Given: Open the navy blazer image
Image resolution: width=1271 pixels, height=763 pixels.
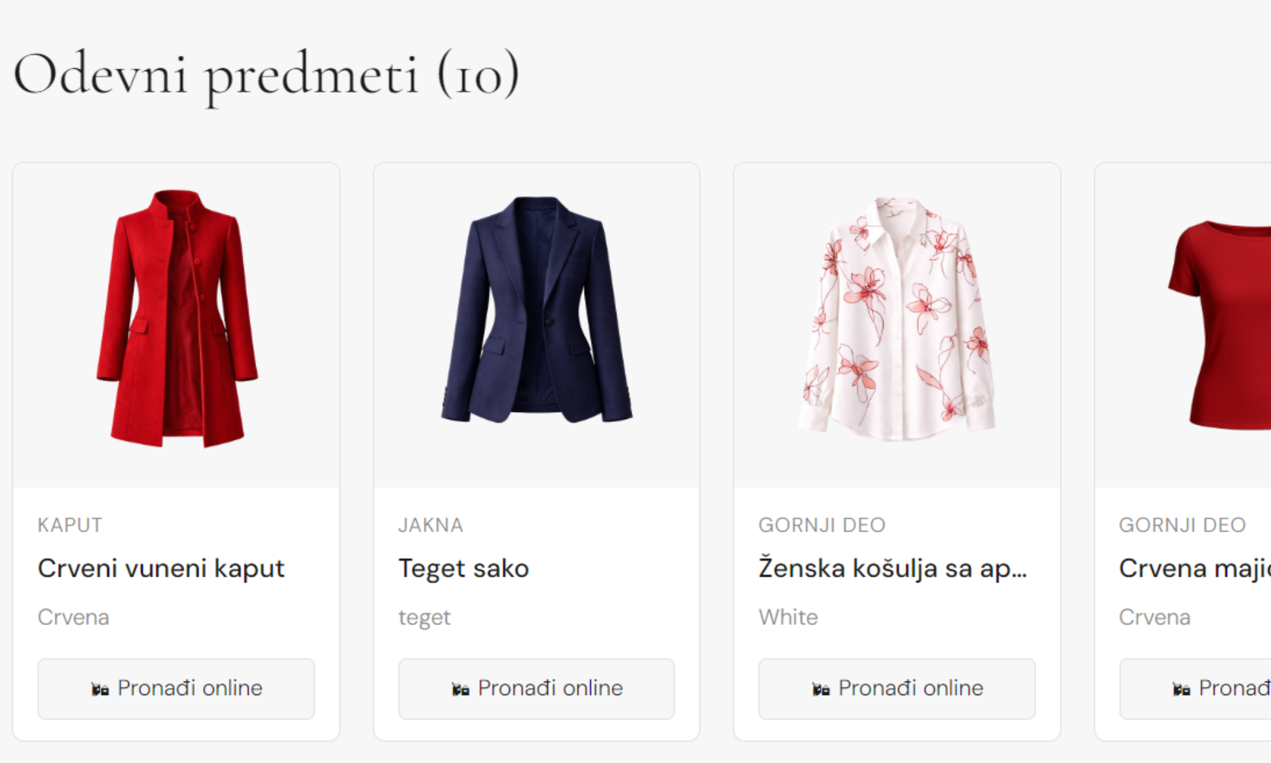Looking at the screenshot, I should coord(536,310).
